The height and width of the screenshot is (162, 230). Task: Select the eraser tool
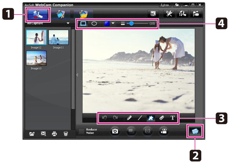click(162, 118)
